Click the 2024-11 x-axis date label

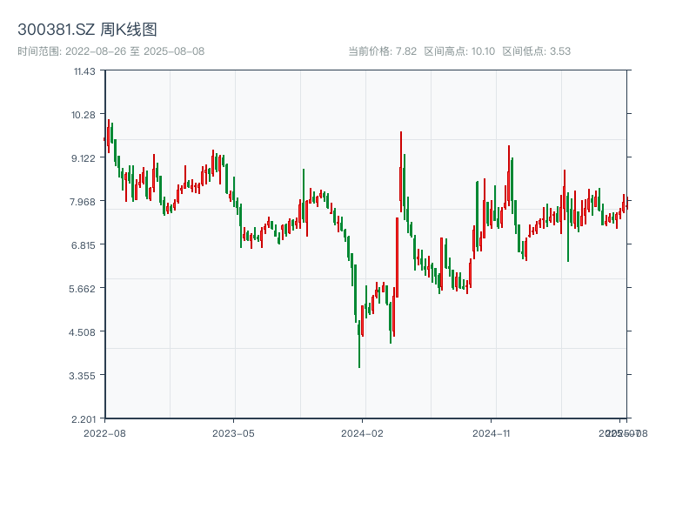[492, 432]
